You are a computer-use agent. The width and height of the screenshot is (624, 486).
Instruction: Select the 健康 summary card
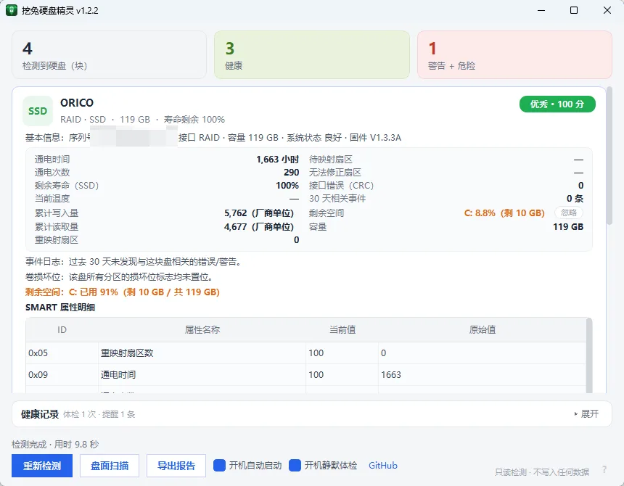coord(312,55)
